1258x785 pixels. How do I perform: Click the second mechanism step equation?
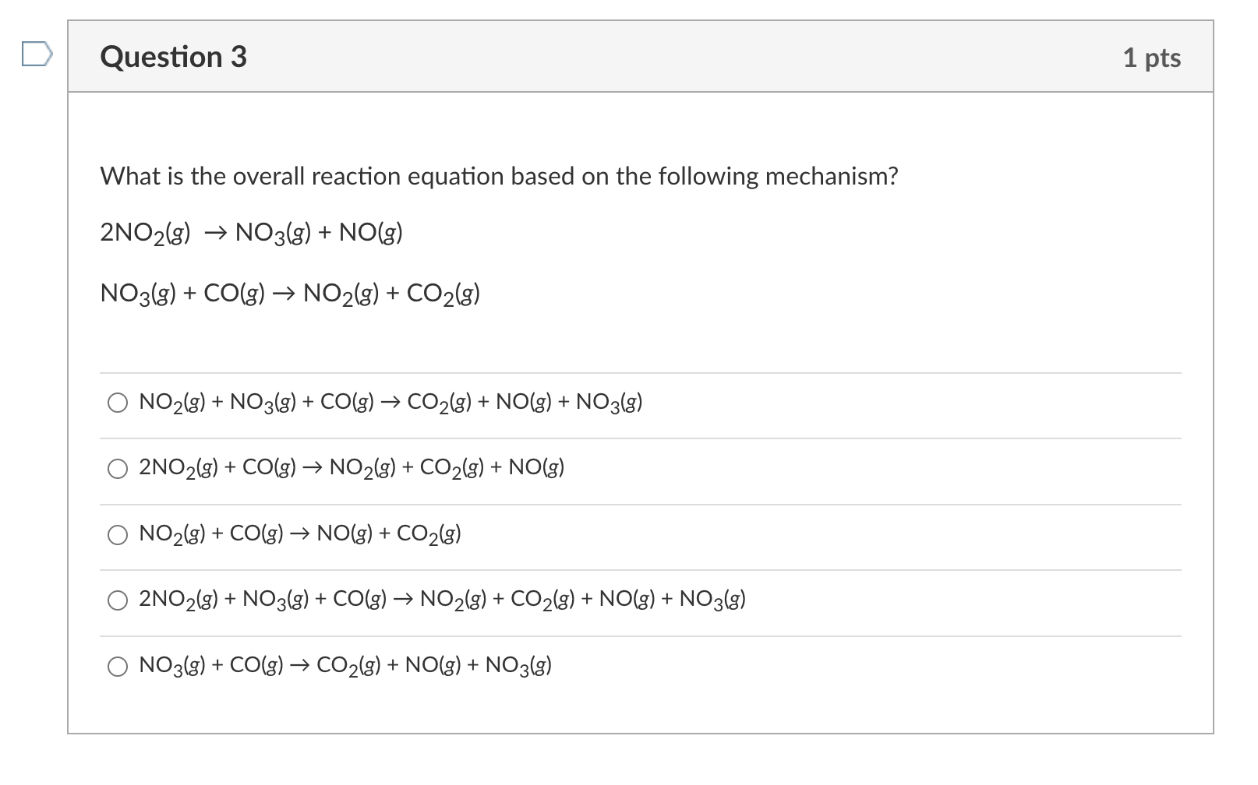coord(290,294)
